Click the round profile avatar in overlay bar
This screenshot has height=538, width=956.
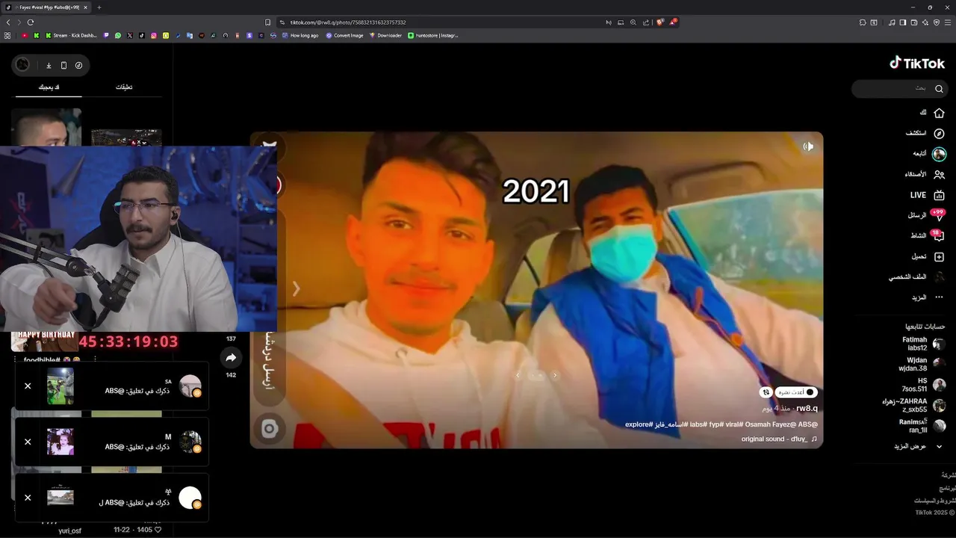23,65
